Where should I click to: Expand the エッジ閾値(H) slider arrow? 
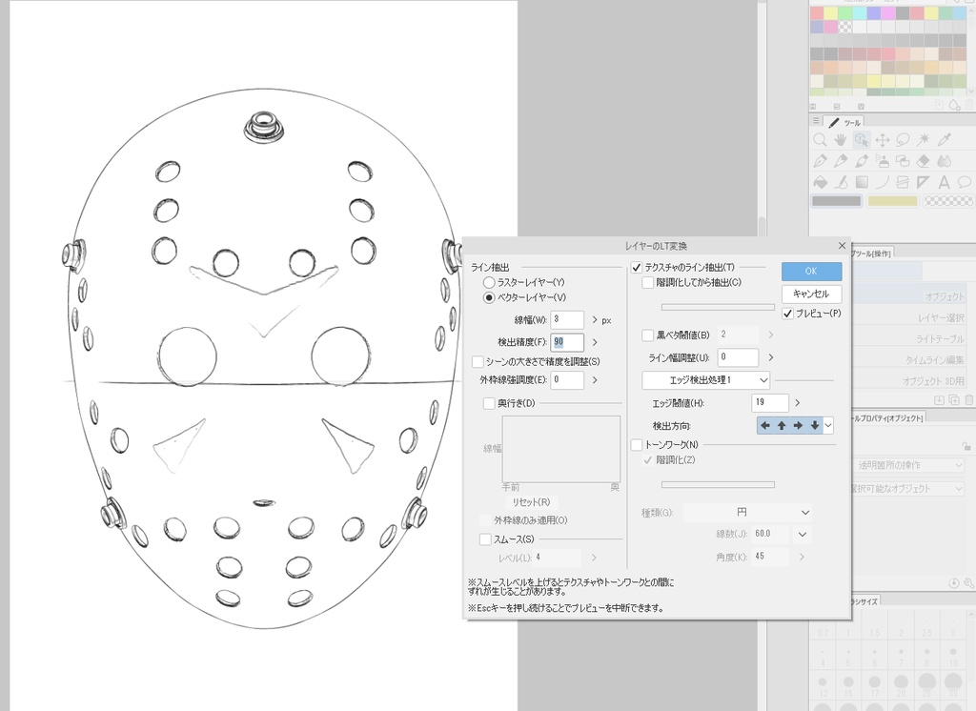coord(798,403)
